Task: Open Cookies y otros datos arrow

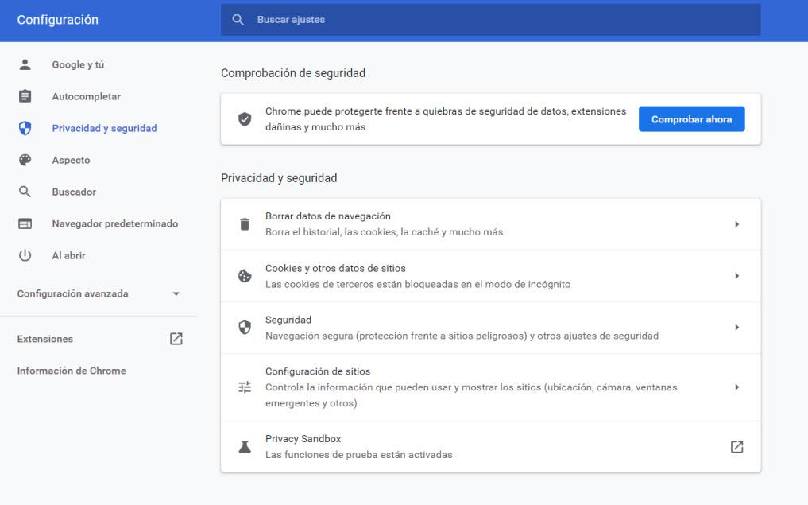Action: pos(736,276)
